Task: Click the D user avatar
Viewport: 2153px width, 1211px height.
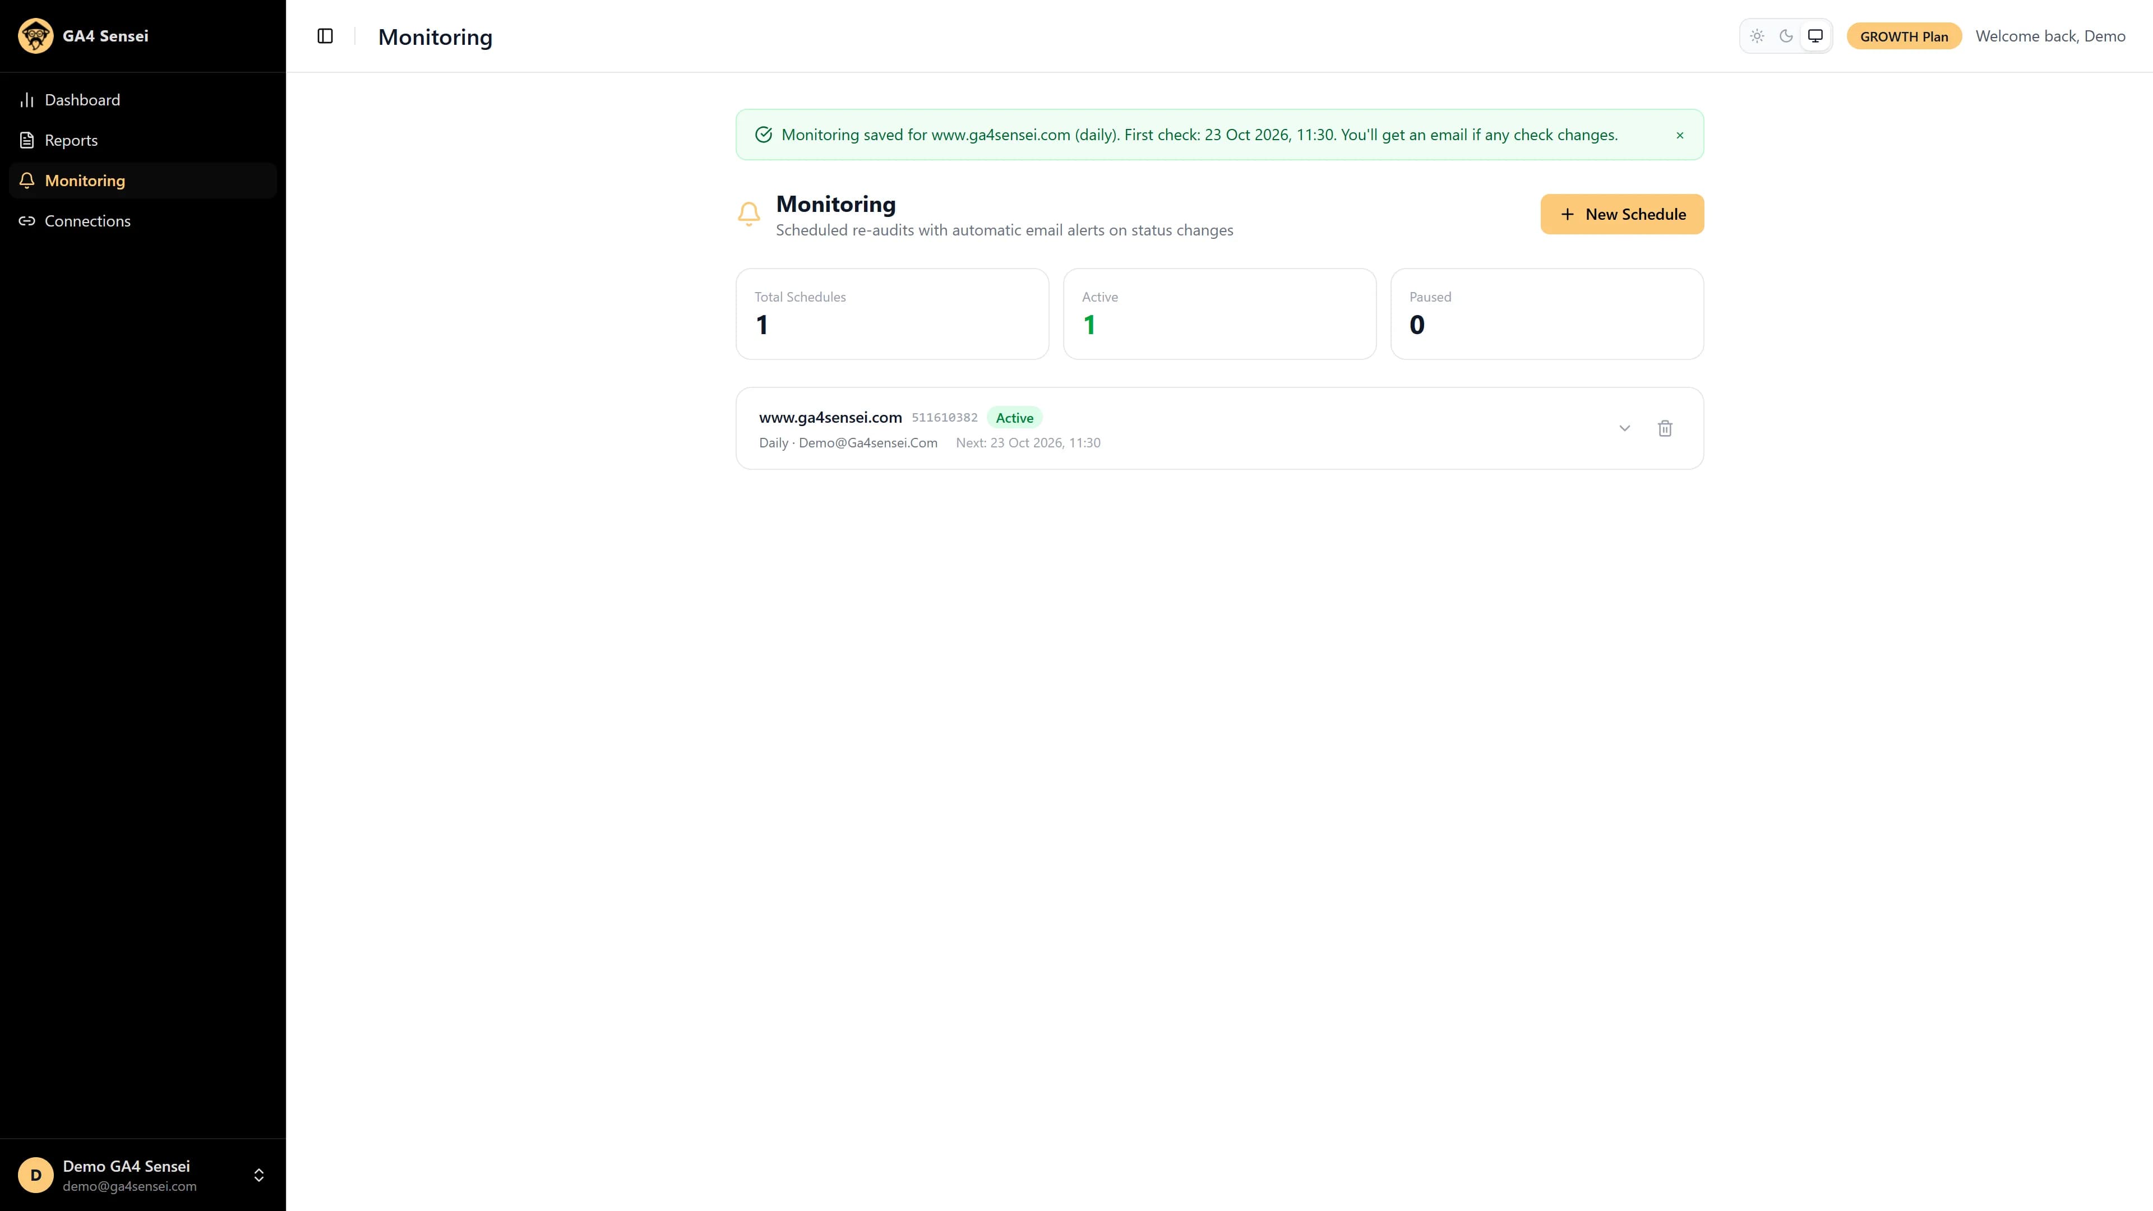Action: coord(36,1175)
